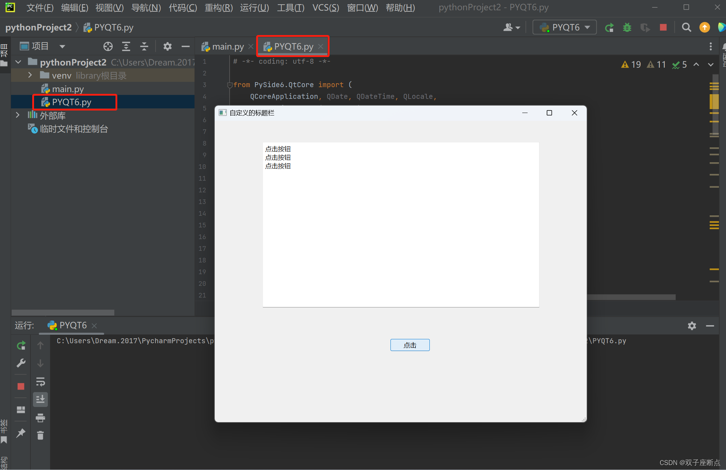Select PYQT6.py in the project tree
The image size is (726, 470).
[71, 102]
